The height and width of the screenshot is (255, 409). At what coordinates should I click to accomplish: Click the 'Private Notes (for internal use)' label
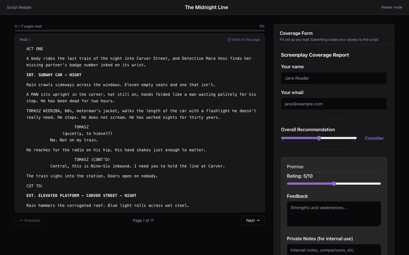pyautogui.click(x=320, y=239)
